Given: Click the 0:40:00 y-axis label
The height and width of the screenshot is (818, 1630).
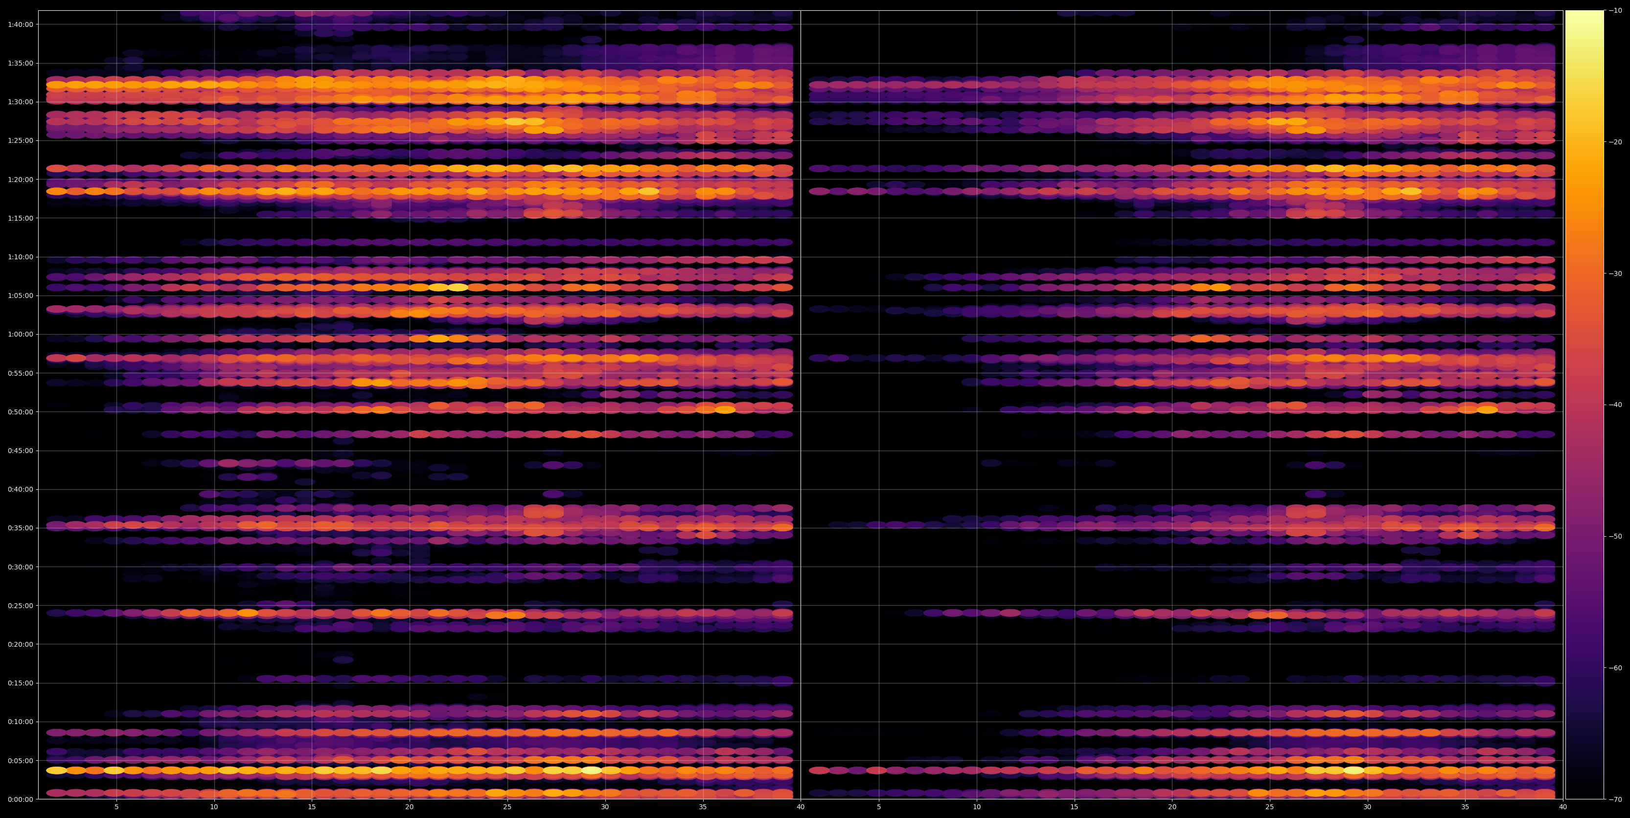Looking at the screenshot, I should point(20,489).
